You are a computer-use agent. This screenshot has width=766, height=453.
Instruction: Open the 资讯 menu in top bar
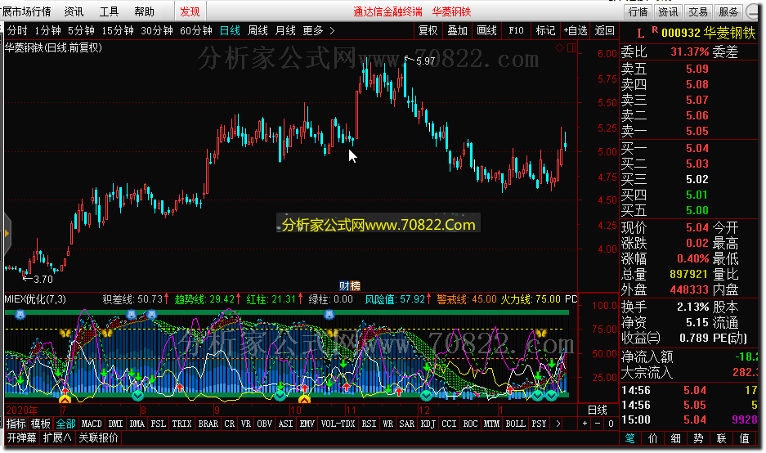tap(74, 11)
